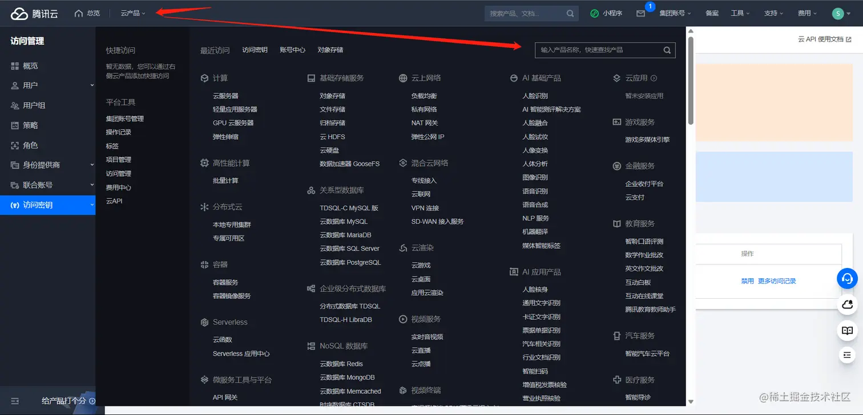Image resolution: width=863 pixels, height=415 pixels.
Task: Expand the 用户 sidebar submenu
Action: tap(92, 86)
